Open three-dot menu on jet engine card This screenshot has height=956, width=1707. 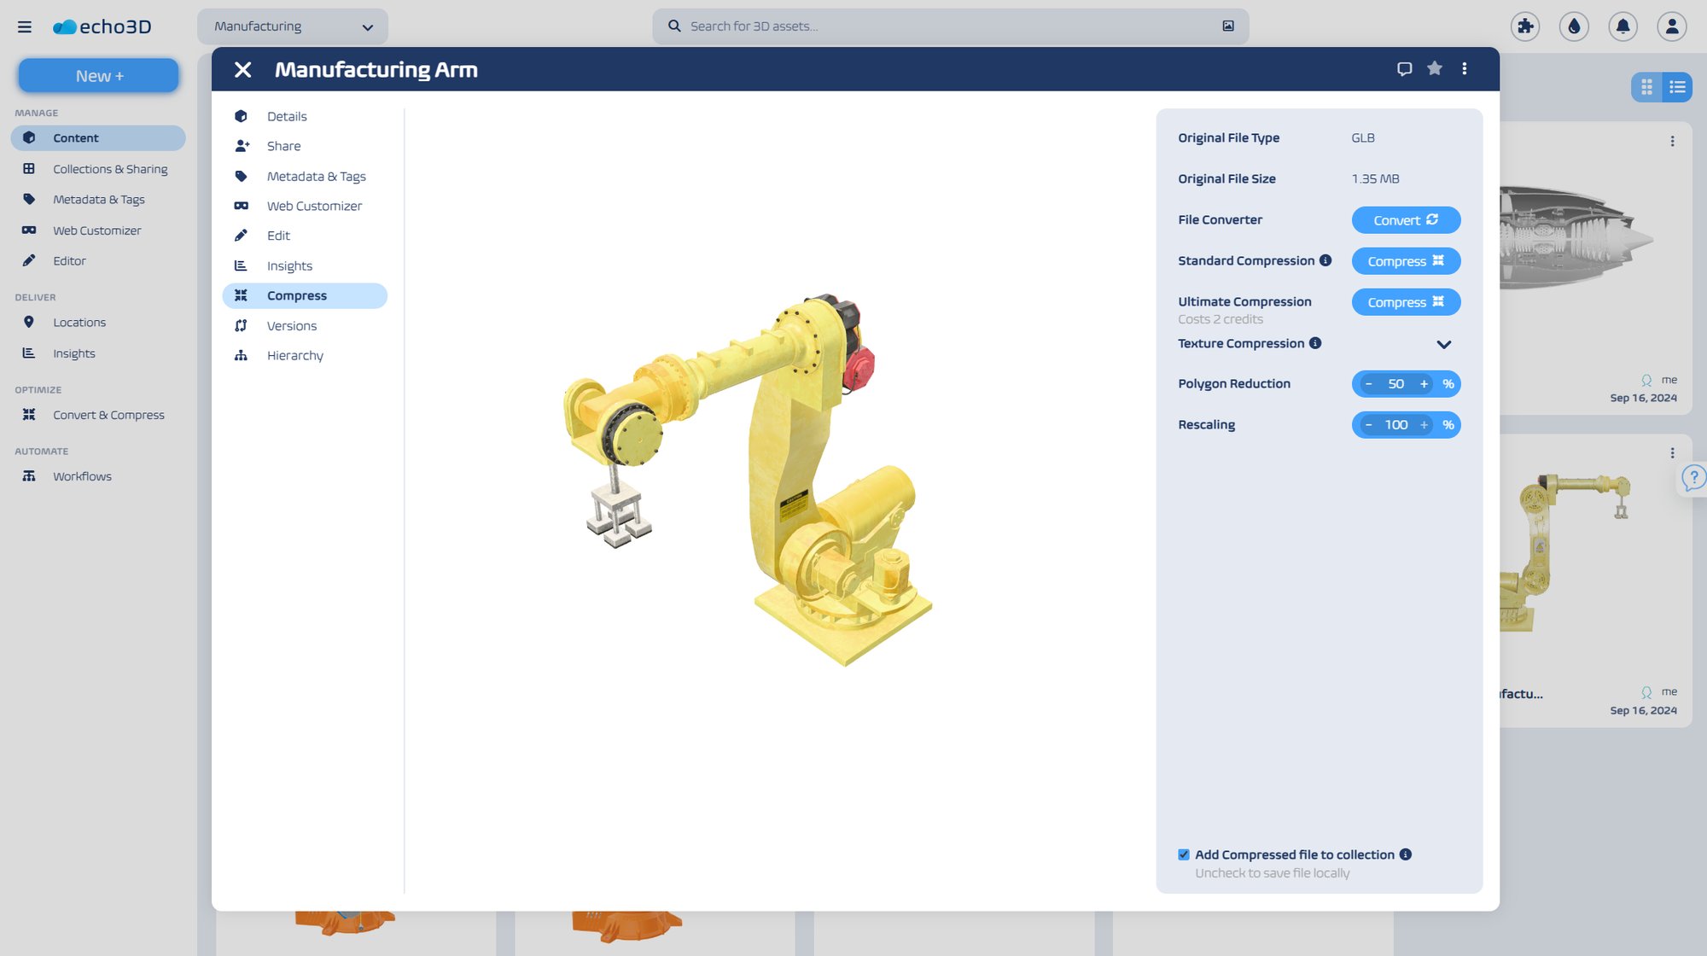(x=1672, y=142)
